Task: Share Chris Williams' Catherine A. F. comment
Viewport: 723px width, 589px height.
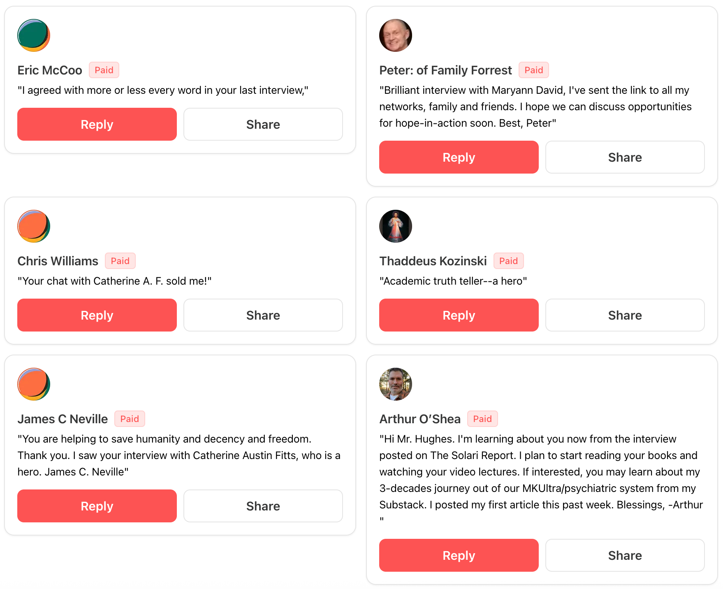Action: [x=263, y=315]
